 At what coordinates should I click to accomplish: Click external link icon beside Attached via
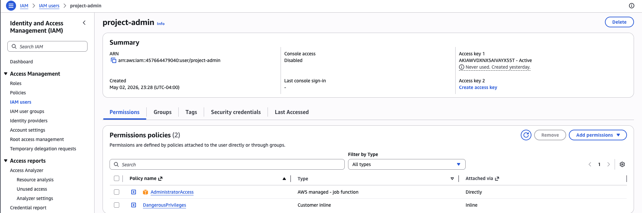[x=497, y=179]
